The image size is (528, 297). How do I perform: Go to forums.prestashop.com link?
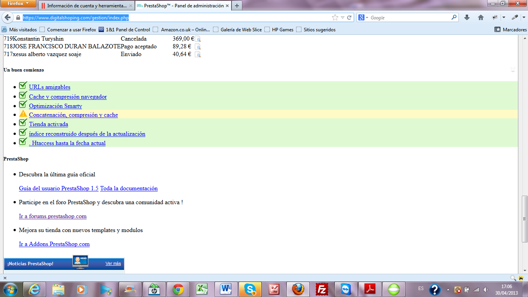point(53,216)
